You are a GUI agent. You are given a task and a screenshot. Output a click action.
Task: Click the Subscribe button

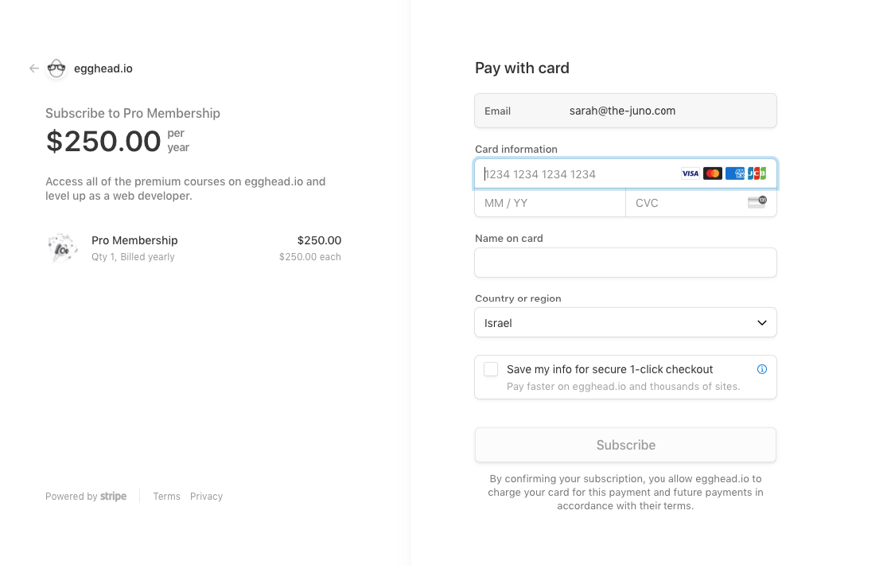point(625,445)
